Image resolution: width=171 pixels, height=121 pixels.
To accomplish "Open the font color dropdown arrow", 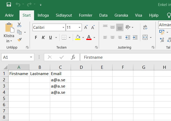I will [94, 38].
